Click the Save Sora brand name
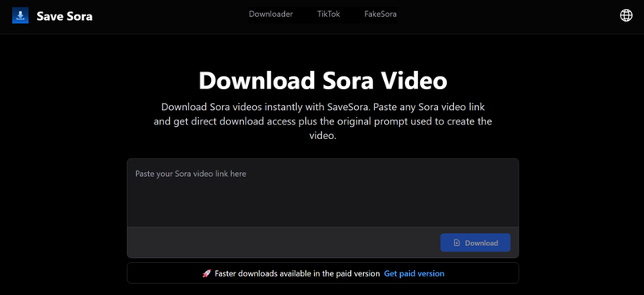Screen dimensions: 644x295 pyautogui.click(x=64, y=16)
